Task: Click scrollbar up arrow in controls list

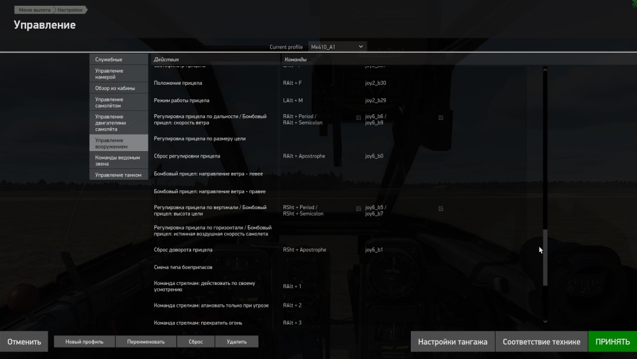Action: [x=545, y=70]
